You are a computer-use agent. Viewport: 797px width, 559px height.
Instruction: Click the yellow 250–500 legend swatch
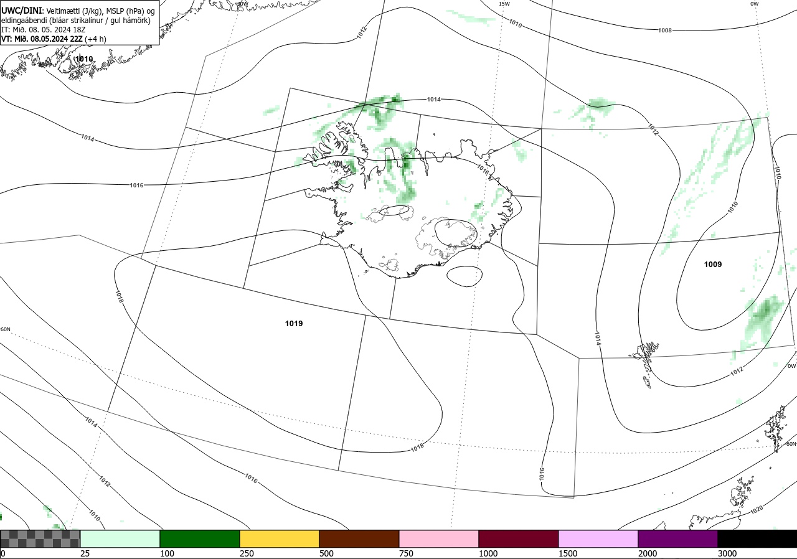[x=280, y=538]
